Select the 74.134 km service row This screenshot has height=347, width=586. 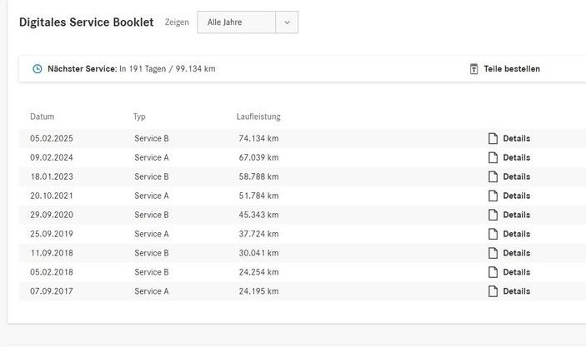[x=258, y=139]
